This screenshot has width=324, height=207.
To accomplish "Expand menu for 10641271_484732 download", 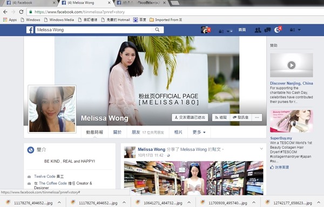I will (189, 203).
